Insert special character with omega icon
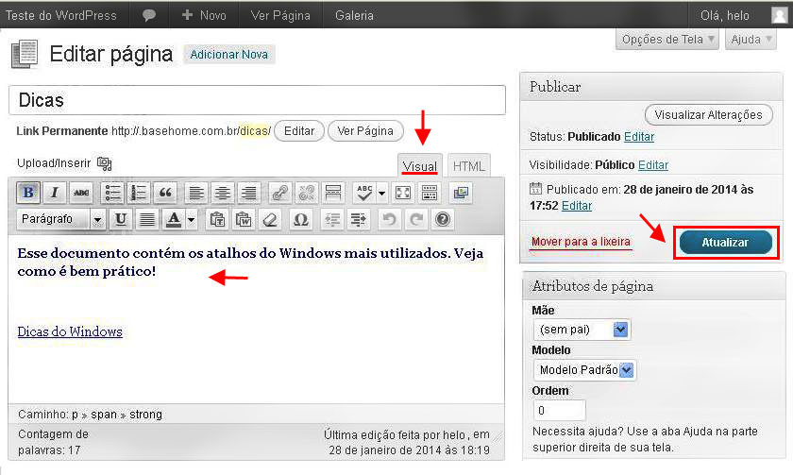This screenshot has height=475, width=793. [300, 220]
